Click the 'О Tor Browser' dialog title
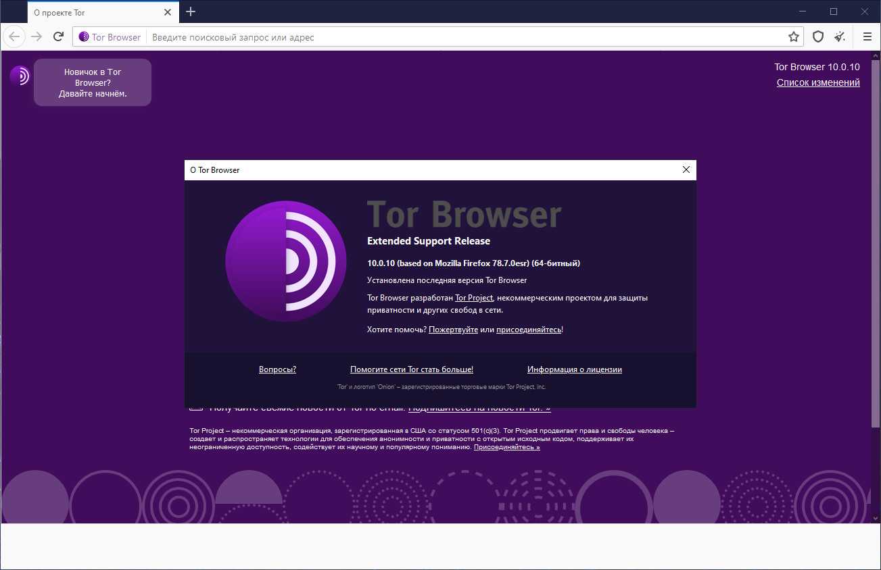This screenshot has width=881, height=570. click(215, 170)
